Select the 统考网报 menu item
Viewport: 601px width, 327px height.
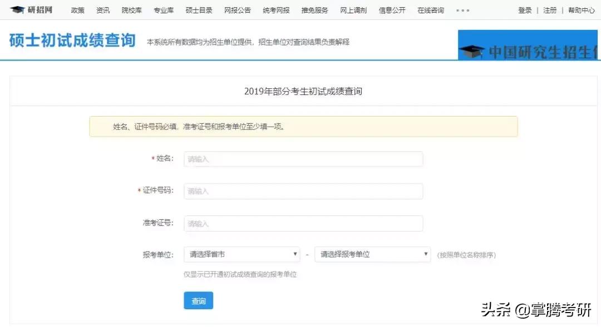pyautogui.click(x=275, y=9)
